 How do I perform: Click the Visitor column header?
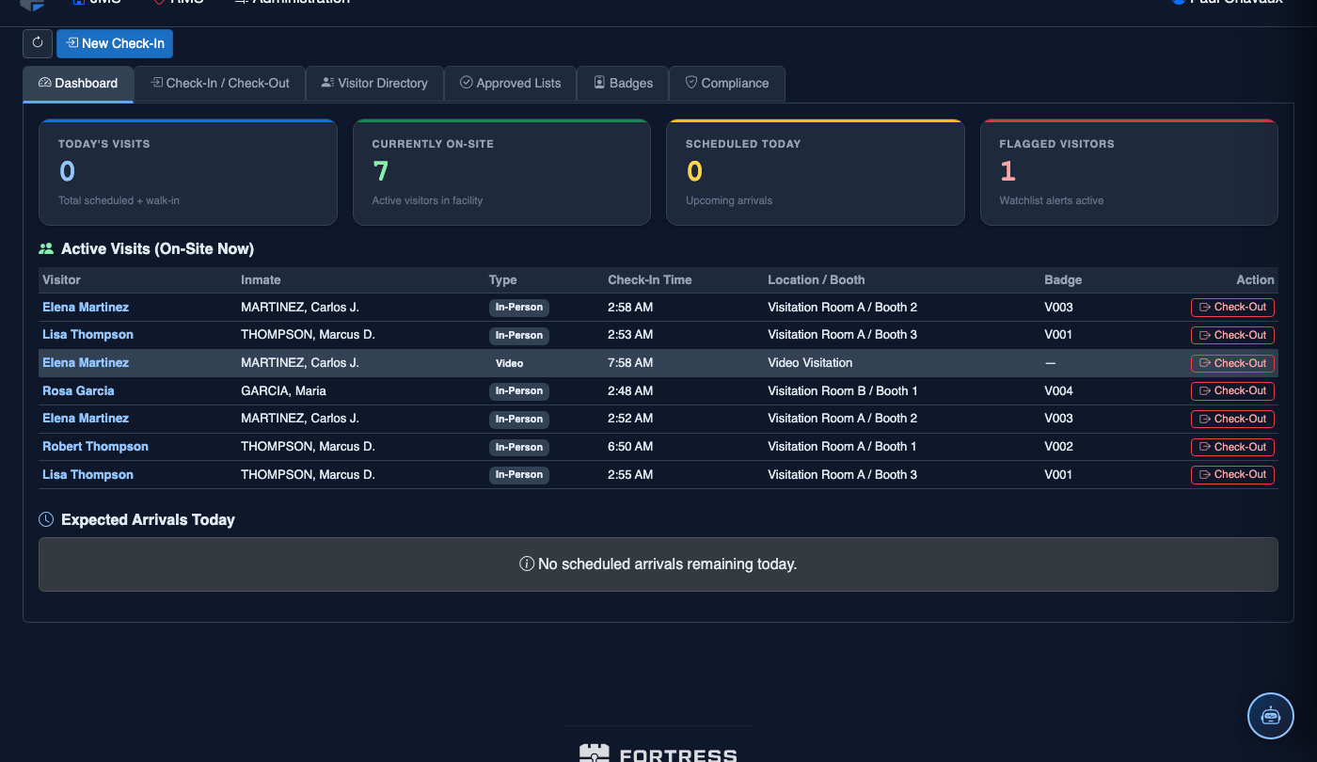tap(61, 279)
